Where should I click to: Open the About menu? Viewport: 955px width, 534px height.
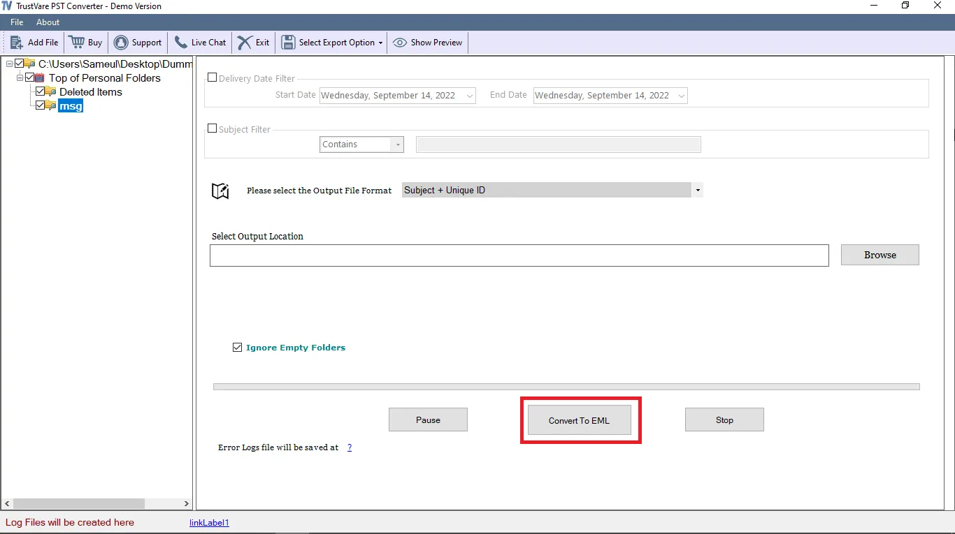(x=48, y=22)
